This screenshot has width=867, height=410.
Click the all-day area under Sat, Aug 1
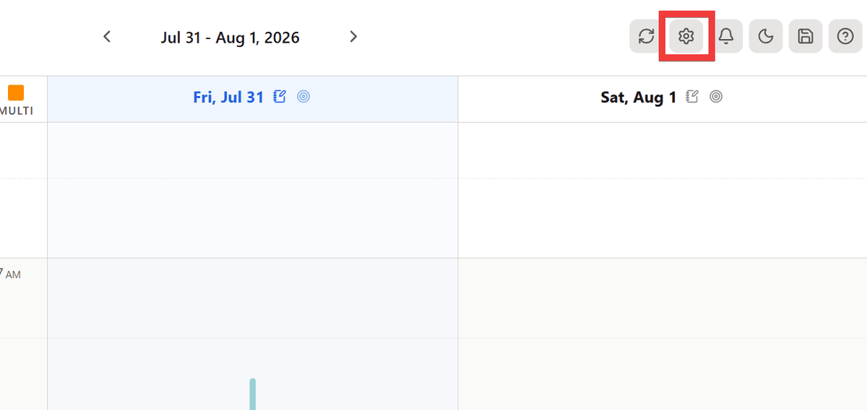663,190
